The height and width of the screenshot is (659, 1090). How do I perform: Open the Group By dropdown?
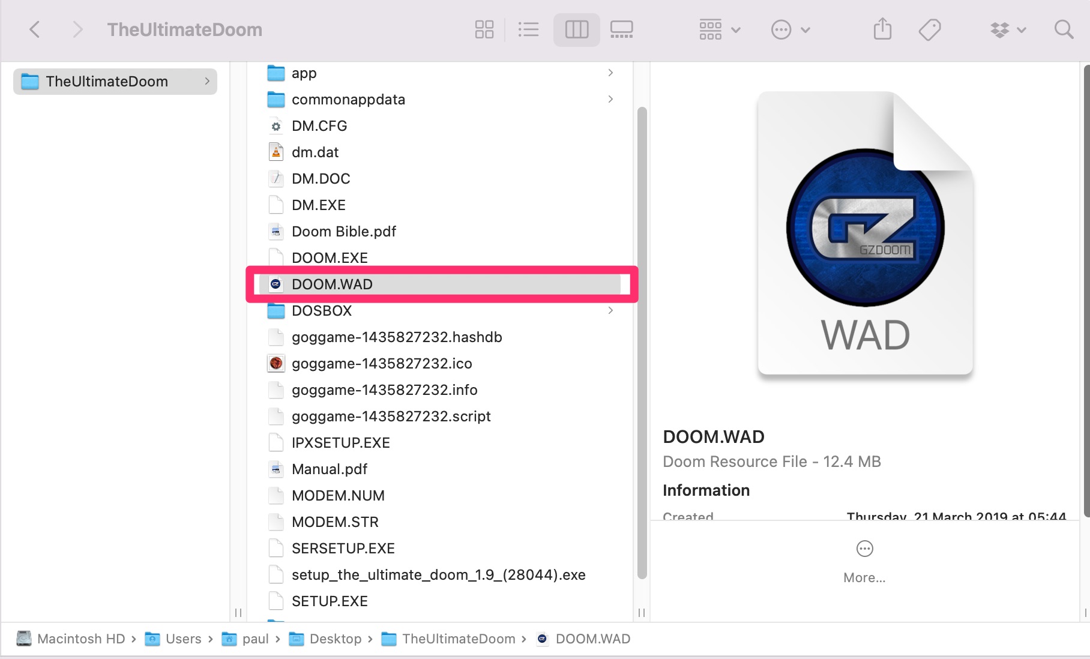720,29
